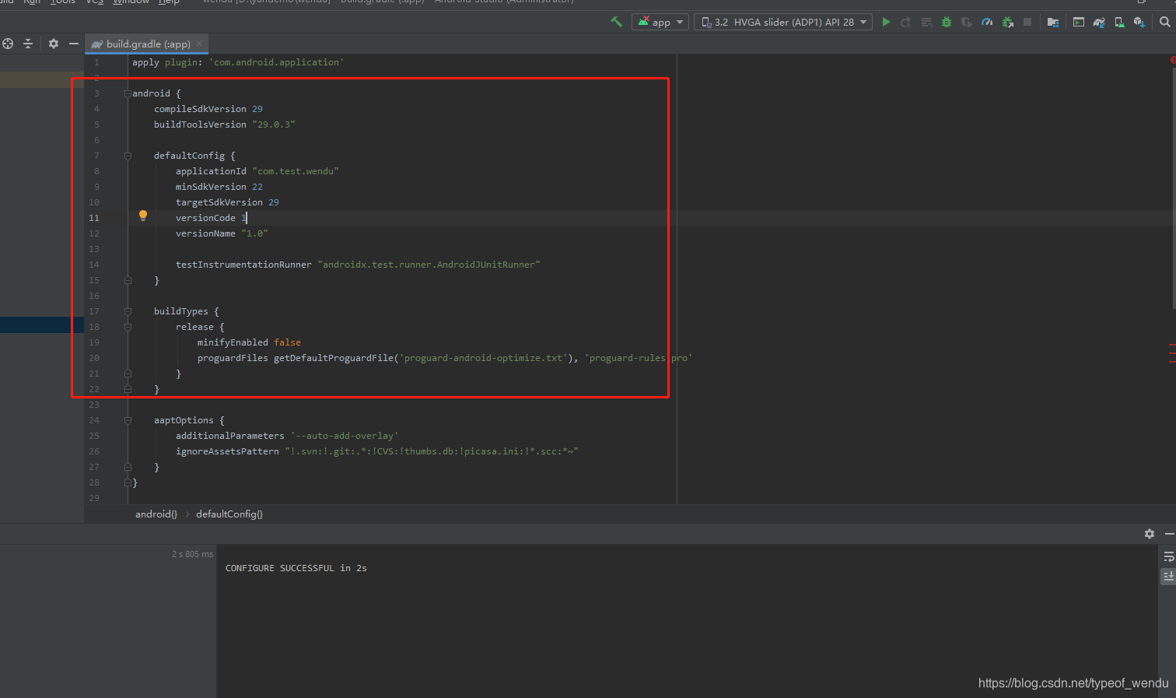
Task: Click Attach Debugger to Android Process icon
Action: coord(1007,22)
